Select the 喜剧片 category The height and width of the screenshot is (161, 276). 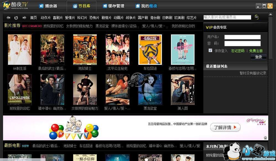click(x=58, y=18)
